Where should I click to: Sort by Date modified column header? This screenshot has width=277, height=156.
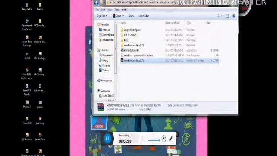(172, 23)
